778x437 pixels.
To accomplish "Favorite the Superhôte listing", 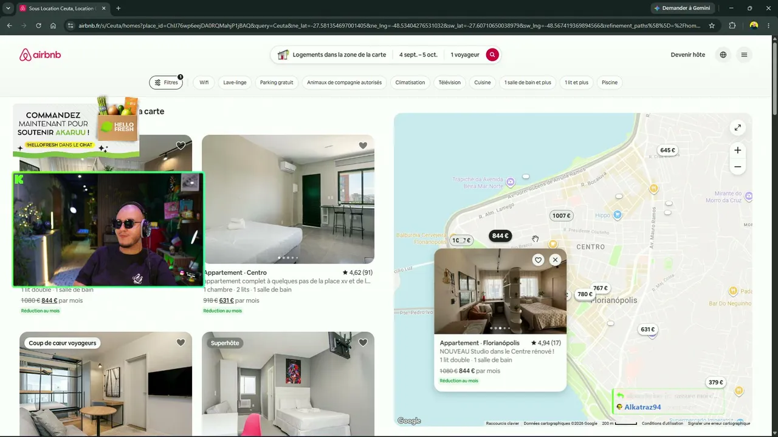I will [x=363, y=342].
